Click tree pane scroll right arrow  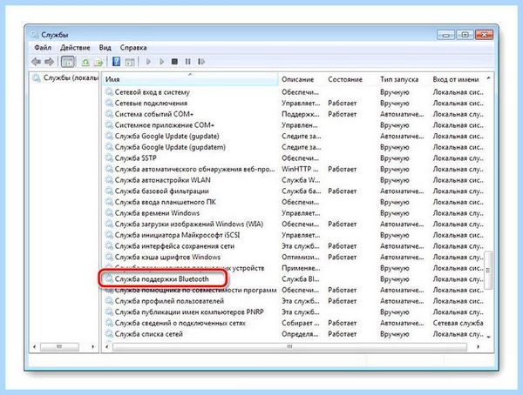tap(92, 347)
